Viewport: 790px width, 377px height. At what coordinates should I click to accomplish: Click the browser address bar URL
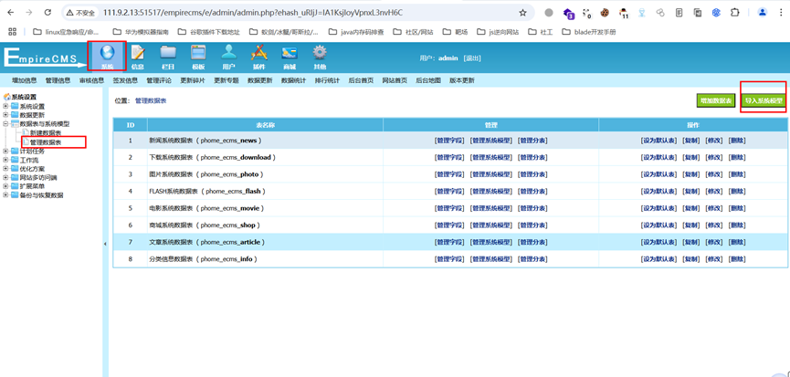pos(253,13)
